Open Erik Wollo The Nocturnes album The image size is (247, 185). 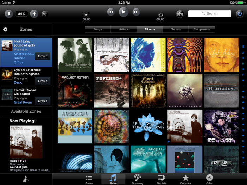pyautogui.click(x=148, y=127)
